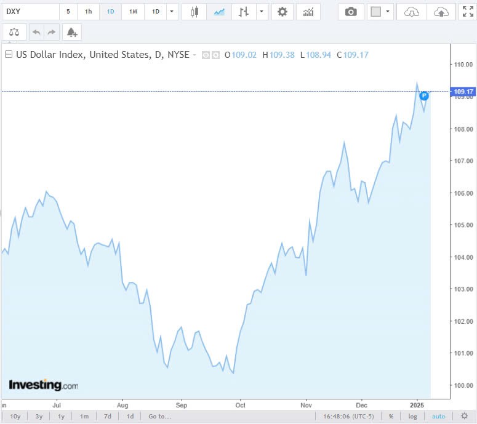Viewport: 477px width, 424px height.
Task: Open the legend title dropdown arrow
Action: (194, 55)
